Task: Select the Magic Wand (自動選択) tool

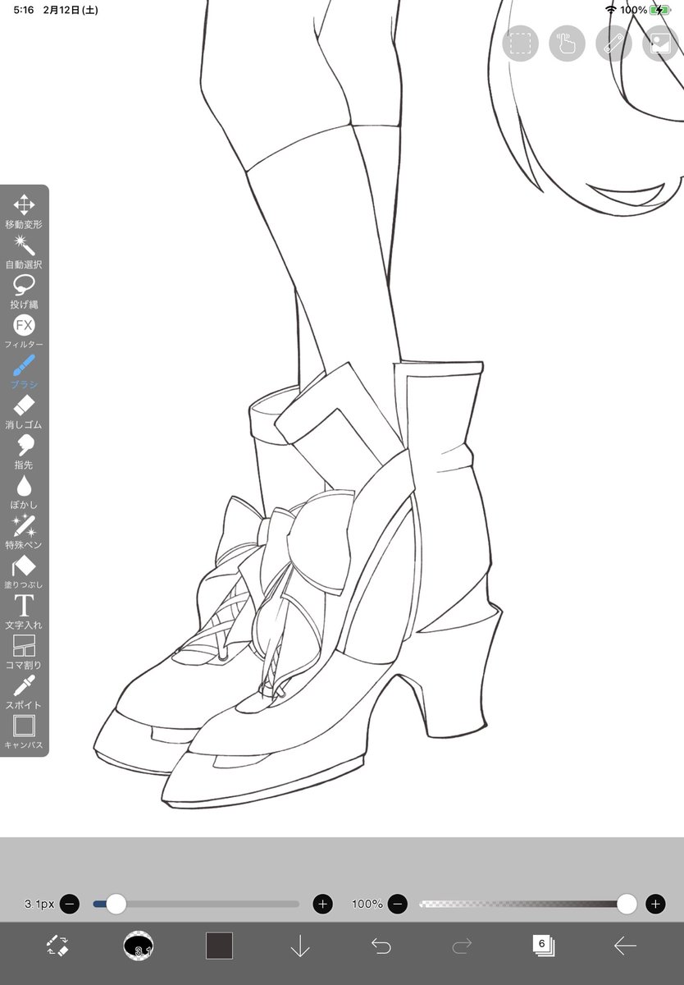Action: pyautogui.click(x=24, y=252)
